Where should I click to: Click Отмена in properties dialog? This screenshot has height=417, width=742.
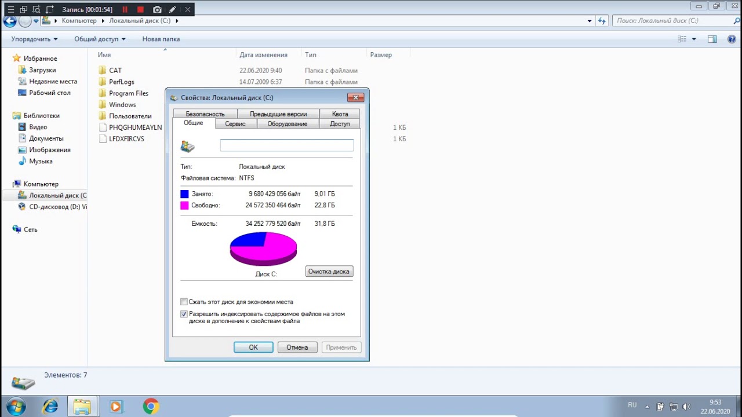coord(297,348)
